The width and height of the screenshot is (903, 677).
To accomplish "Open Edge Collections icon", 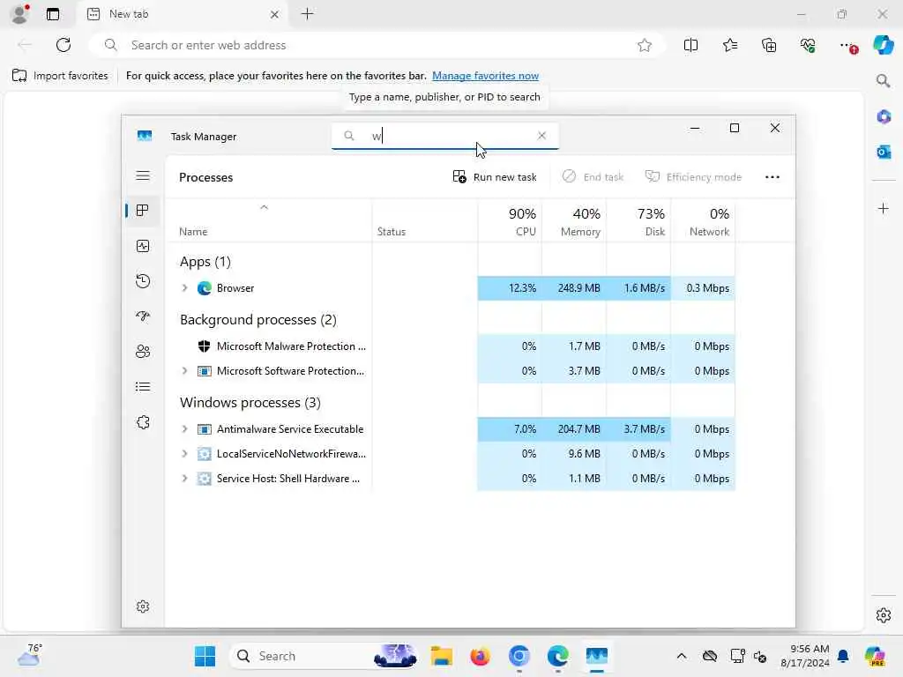I will [769, 45].
